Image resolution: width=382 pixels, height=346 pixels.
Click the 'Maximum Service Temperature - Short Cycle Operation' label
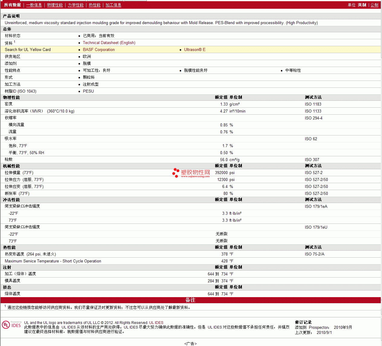(x=53, y=261)
